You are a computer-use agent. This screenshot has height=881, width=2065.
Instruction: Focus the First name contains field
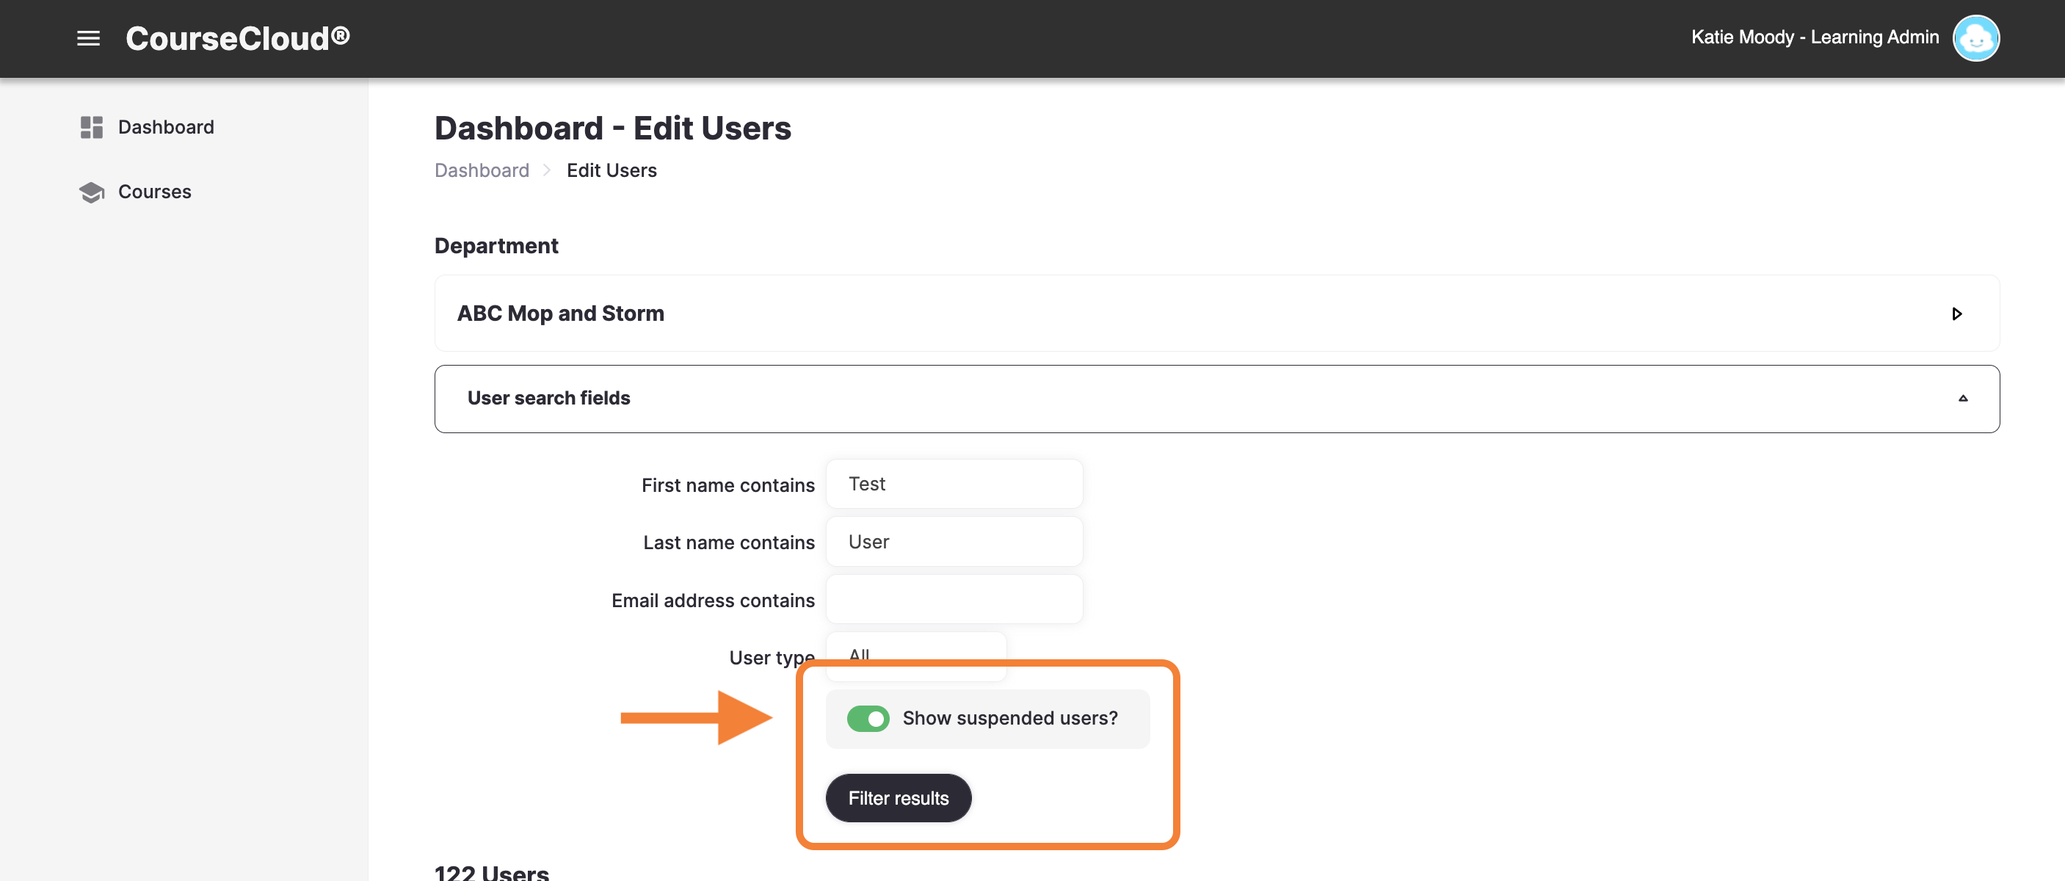click(954, 483)
